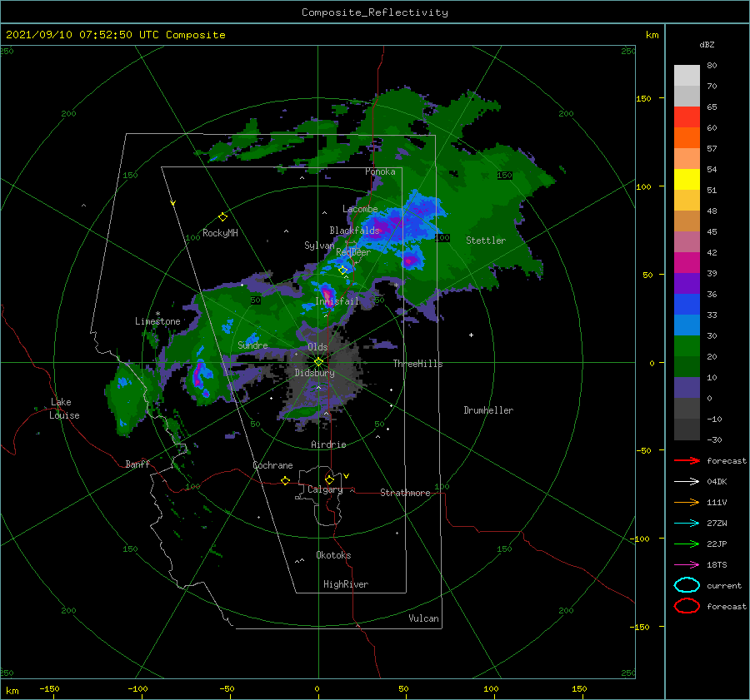This screenshot has width=750, height=700.
Task: Click the Cochrane label on map
Action: (272, 465)
